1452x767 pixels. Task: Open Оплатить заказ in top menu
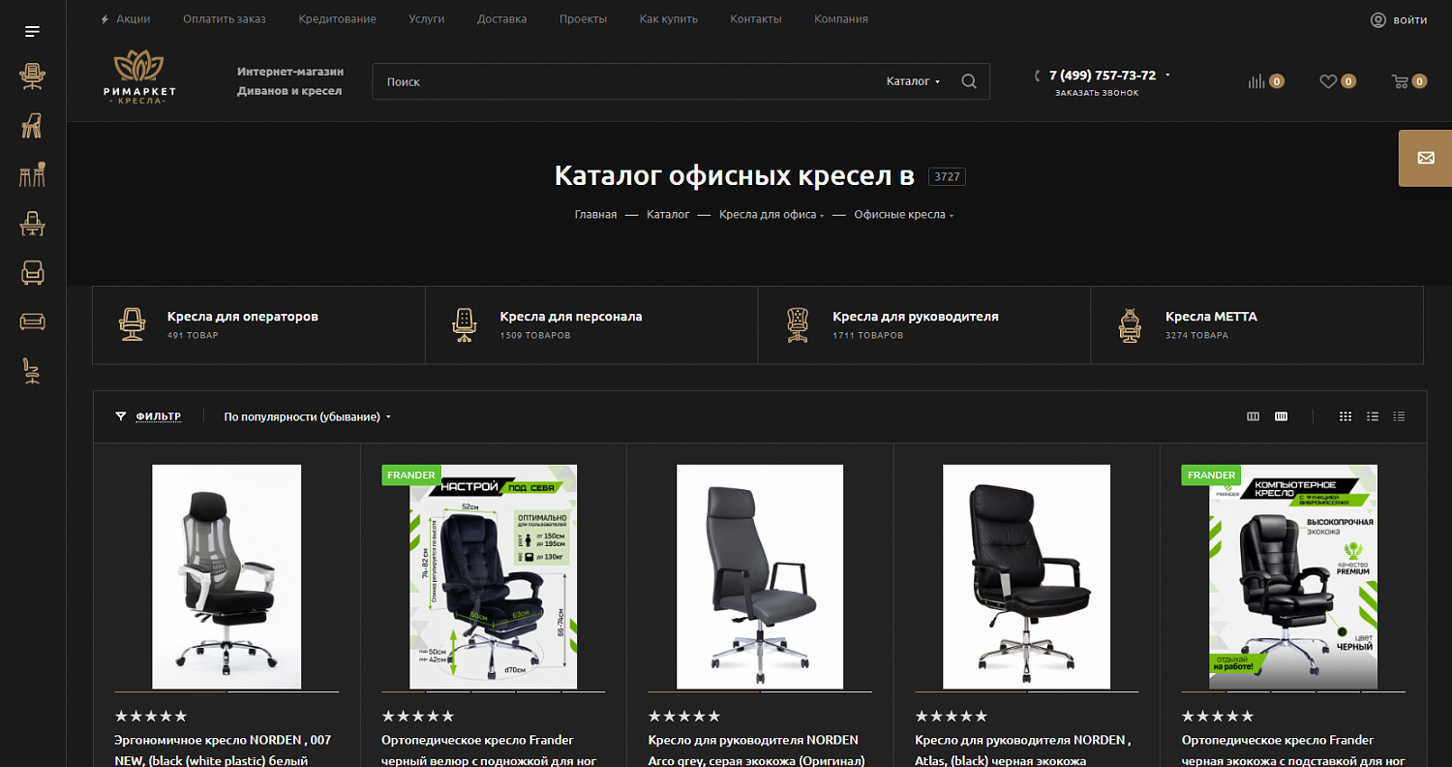click(x=225, y=19)
